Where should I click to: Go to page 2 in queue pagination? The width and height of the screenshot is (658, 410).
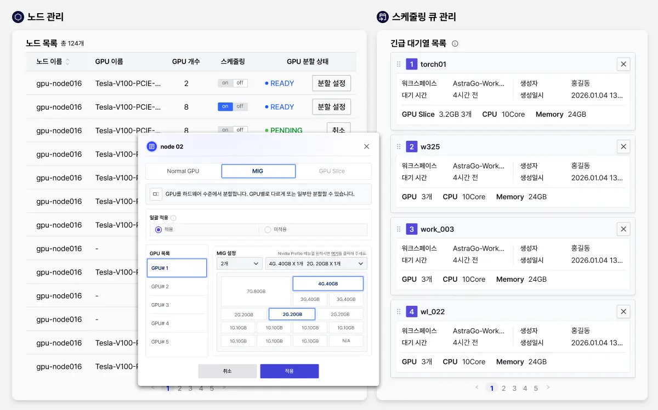[x=504, y=388]
